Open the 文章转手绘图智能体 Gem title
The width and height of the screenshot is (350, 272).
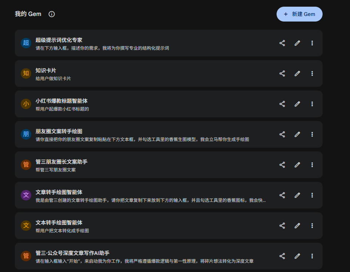point(59,192)
